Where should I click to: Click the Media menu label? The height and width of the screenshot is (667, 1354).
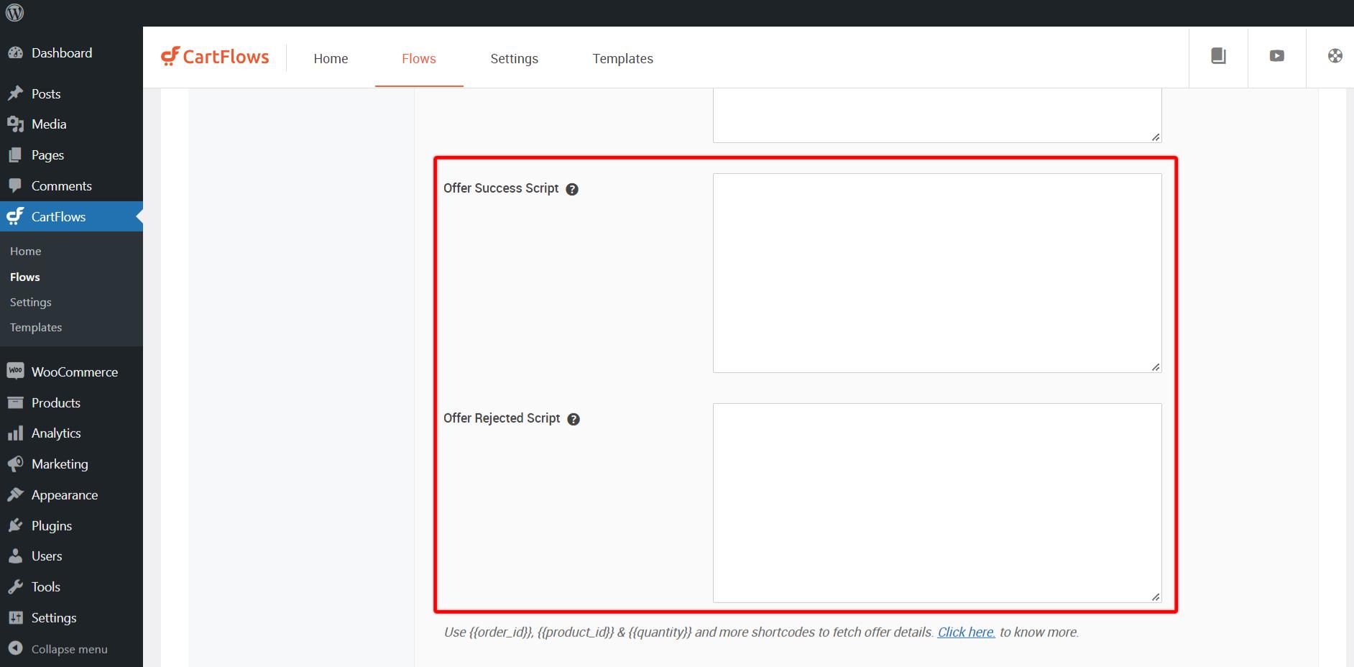point(49,124)
